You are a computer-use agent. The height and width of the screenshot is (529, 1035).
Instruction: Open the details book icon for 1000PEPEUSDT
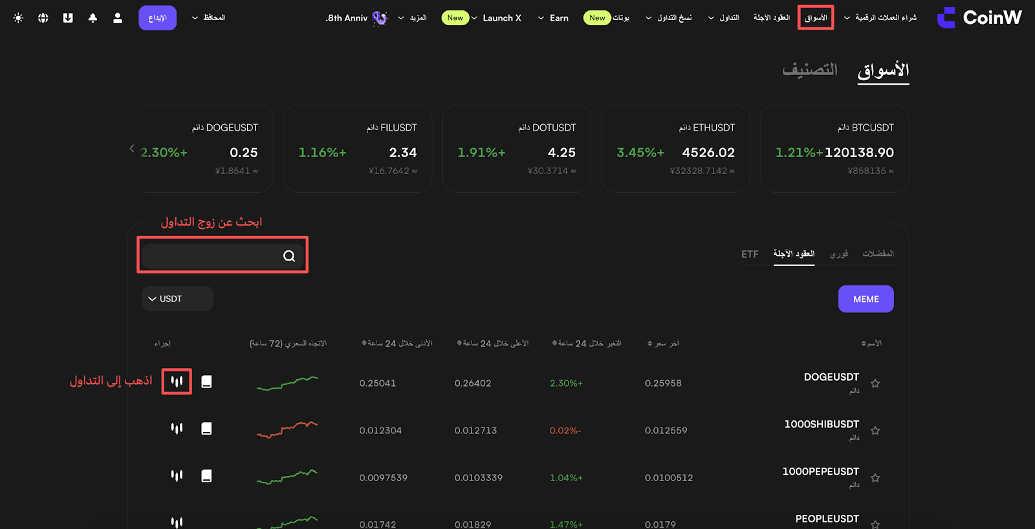point(206,476)
